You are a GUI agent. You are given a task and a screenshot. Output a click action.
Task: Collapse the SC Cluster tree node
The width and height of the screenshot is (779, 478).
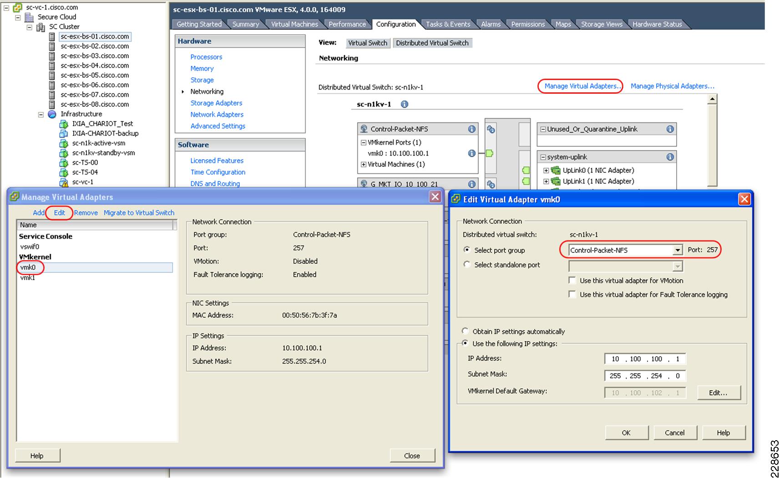click(x=29, y=27)
